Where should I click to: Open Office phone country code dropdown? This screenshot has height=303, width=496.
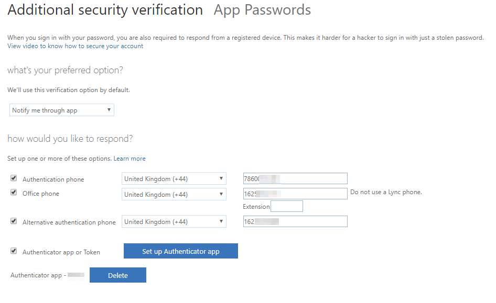click(x=174, y=195)
